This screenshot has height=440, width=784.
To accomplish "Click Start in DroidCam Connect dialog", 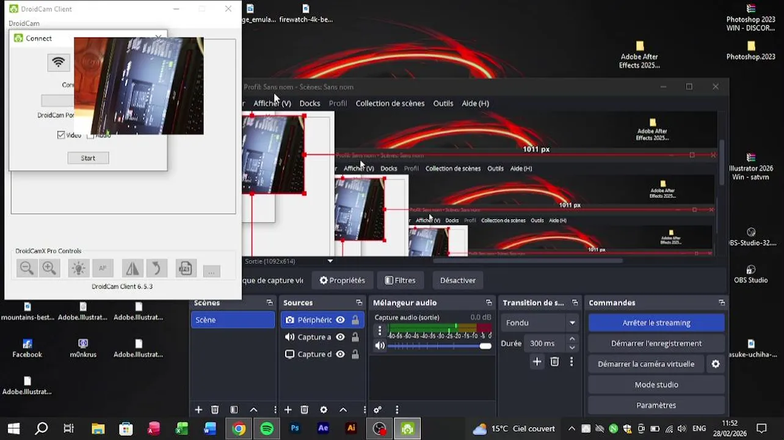I will tap(88, 158).
